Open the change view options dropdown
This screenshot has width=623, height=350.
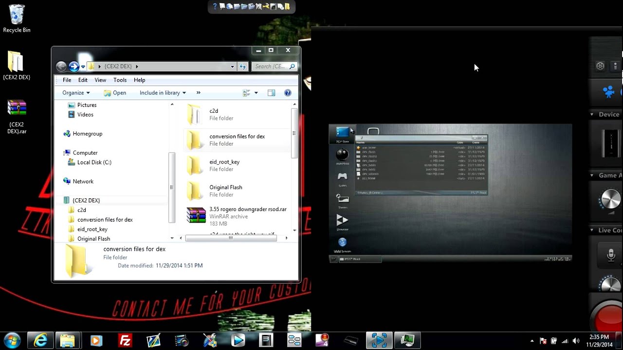tap(256, 93)
